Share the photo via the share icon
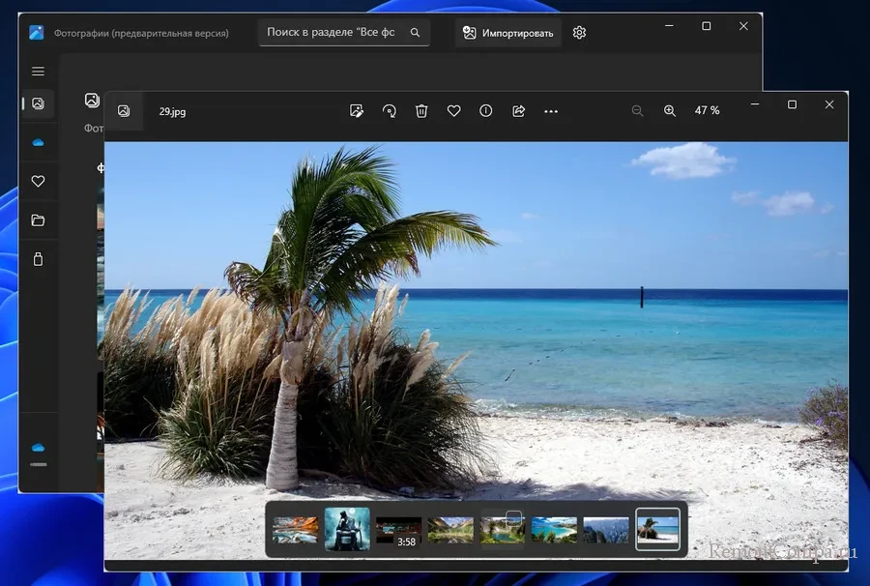Screen dimensions: 870x586 click(519, 111)
